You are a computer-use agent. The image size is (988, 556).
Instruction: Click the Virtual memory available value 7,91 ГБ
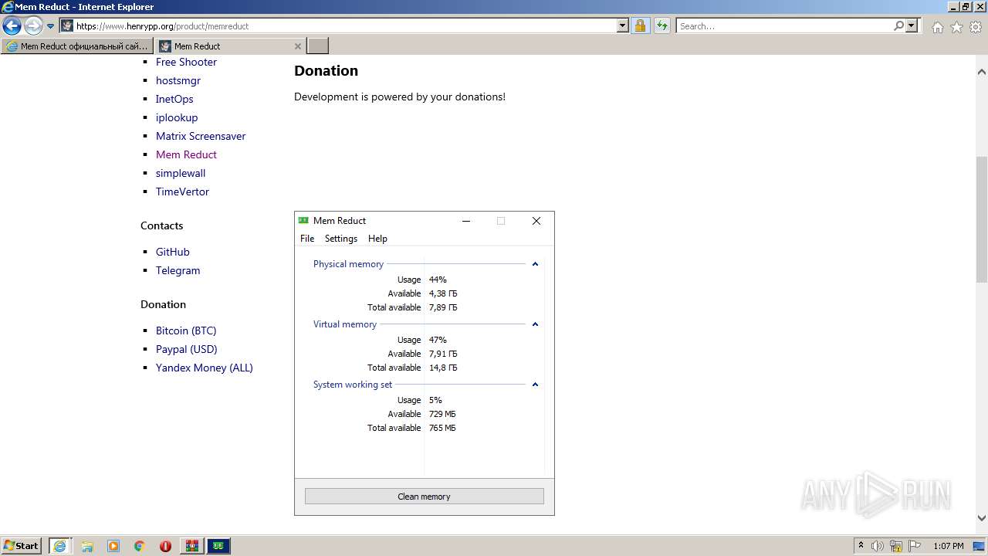[443, 354]
